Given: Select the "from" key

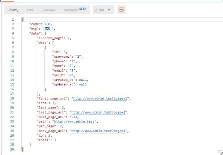Looking at the screenshot, I should (x=43, y=103).
